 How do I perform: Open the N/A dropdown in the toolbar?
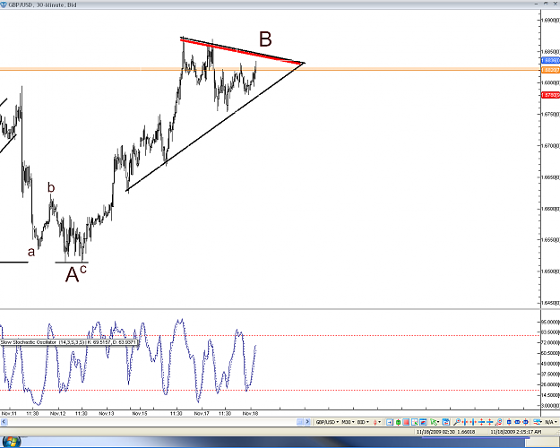coord(551,422)
